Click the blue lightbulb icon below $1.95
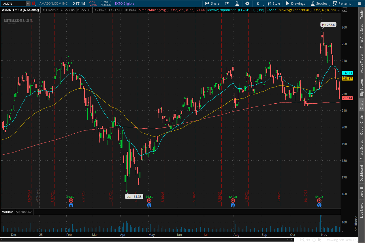 319,205
